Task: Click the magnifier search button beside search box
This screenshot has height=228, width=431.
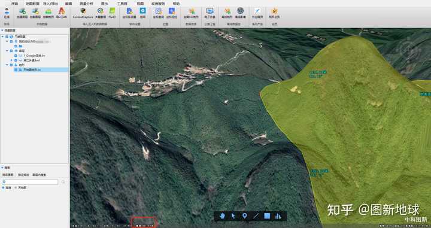Action: pyautogui.click(x=63, y=182)
